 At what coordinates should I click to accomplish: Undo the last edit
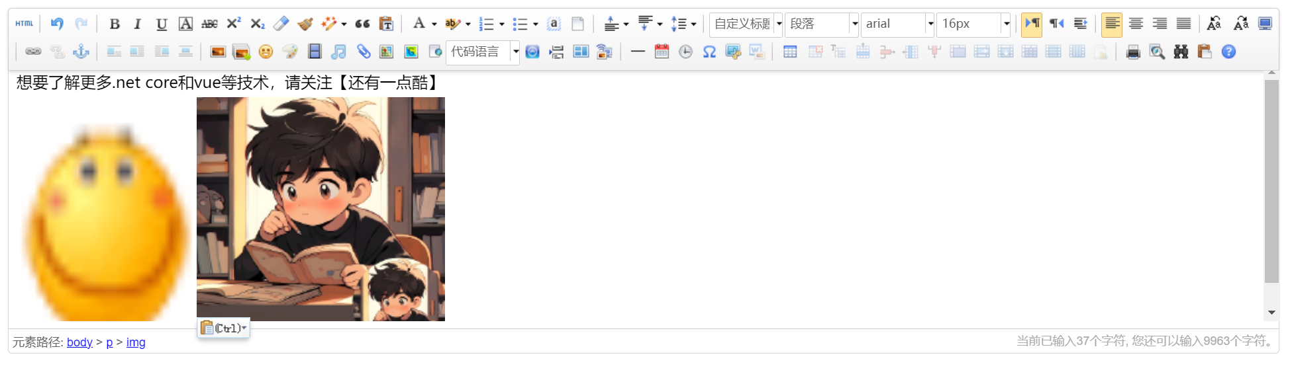[57, 24]
